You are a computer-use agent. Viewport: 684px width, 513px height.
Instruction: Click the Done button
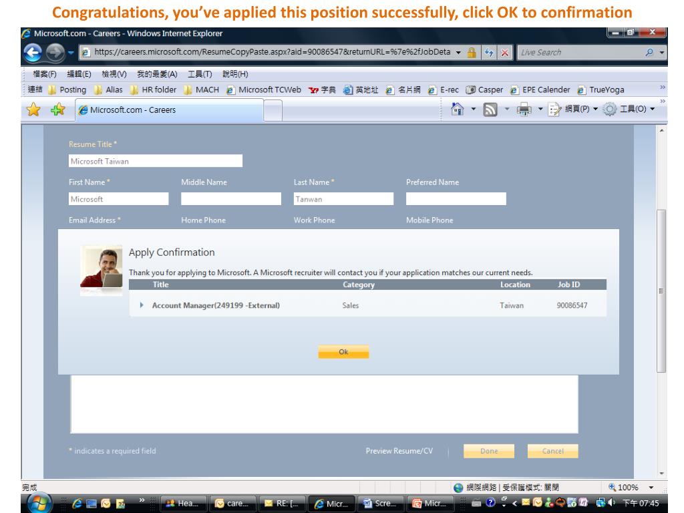click(489, 451)
